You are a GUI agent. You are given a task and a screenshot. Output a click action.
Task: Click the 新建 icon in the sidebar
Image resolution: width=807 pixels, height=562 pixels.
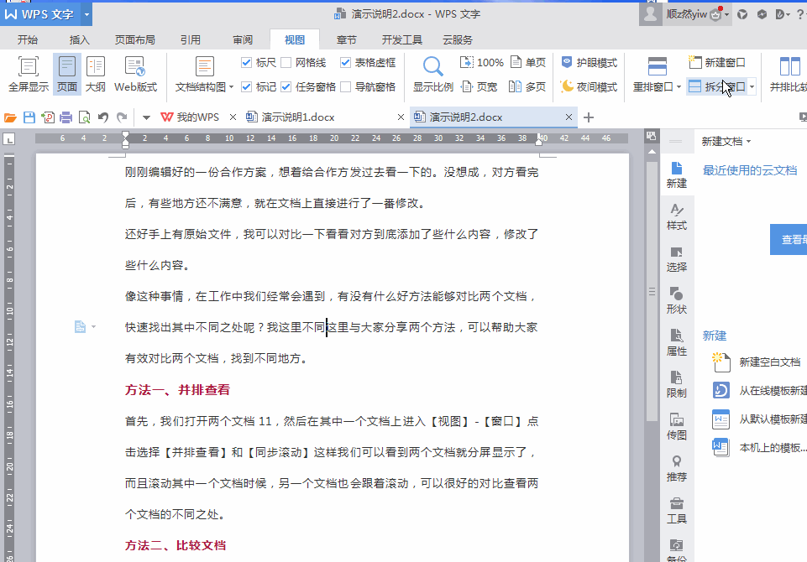pyautogui.click(x=677, y=174)
